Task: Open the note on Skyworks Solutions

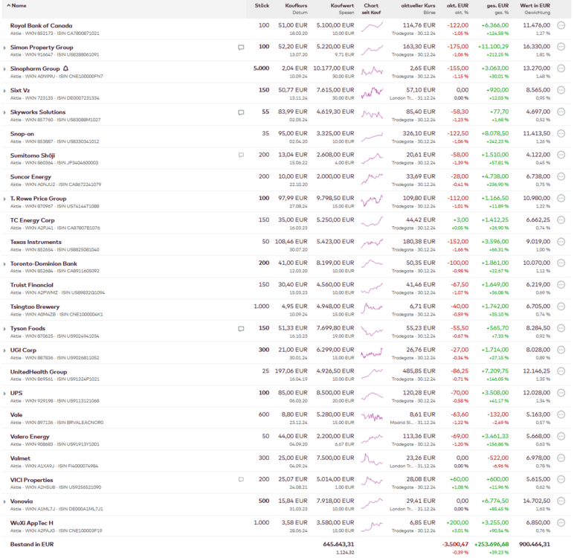Action: 241,112
